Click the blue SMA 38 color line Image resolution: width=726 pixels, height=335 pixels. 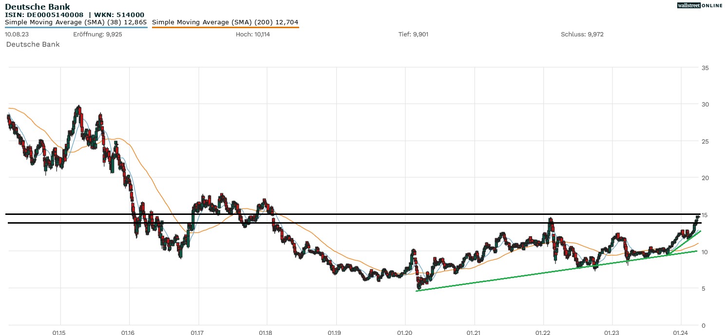point(76,28)
